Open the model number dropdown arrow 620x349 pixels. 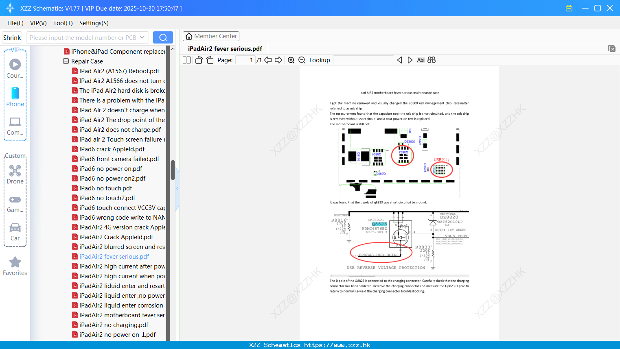pyautogui.click(x=142, y=37)
